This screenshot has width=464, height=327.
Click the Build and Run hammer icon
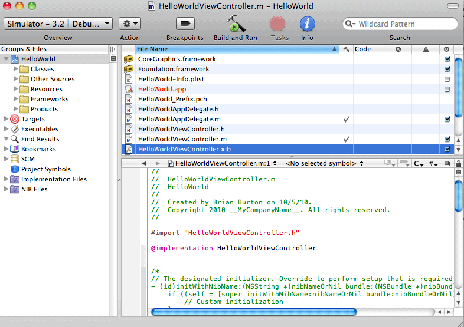(236, 24)
